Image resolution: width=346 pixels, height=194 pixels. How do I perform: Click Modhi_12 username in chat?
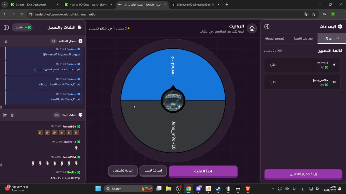70,142
